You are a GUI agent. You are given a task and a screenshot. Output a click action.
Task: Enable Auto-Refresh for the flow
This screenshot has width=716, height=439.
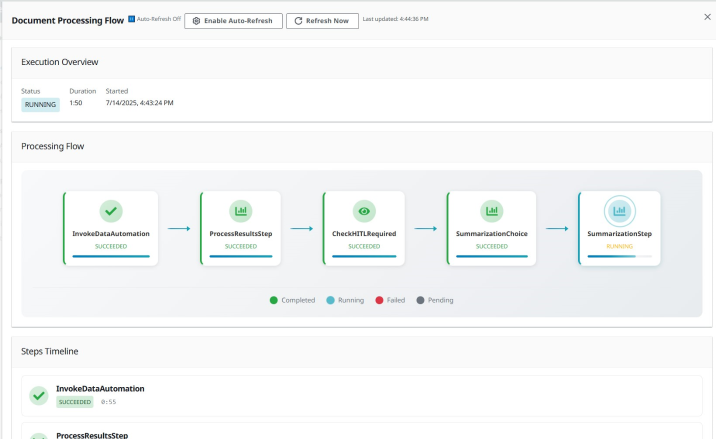tap(233, 21)
